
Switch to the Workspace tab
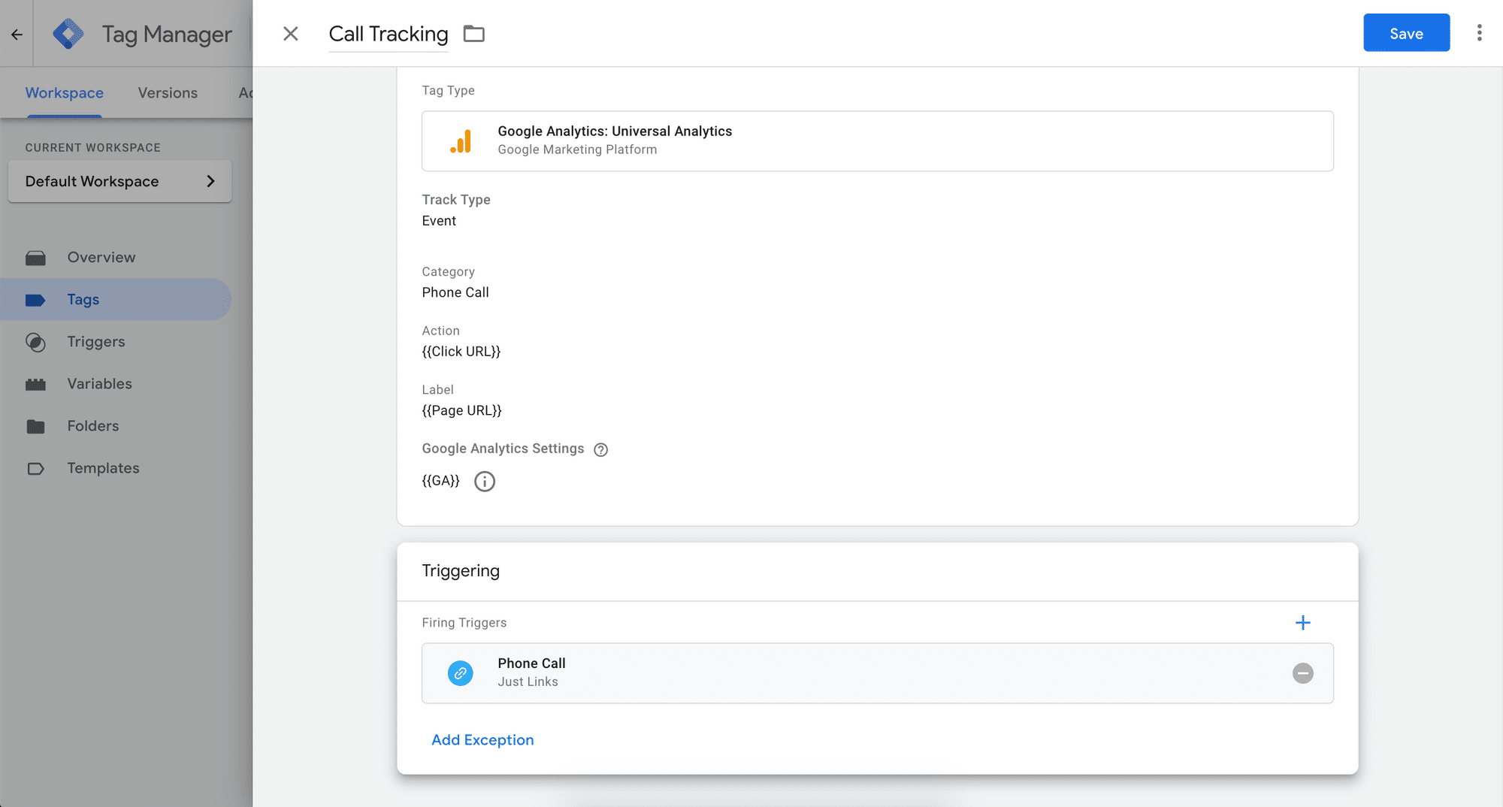[65, 93]
